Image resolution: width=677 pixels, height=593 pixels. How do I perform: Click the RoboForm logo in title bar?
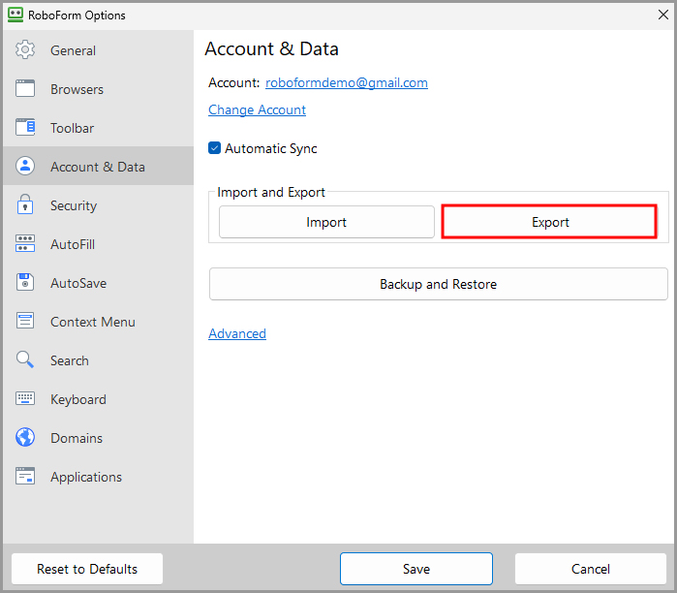coord(15,15)
